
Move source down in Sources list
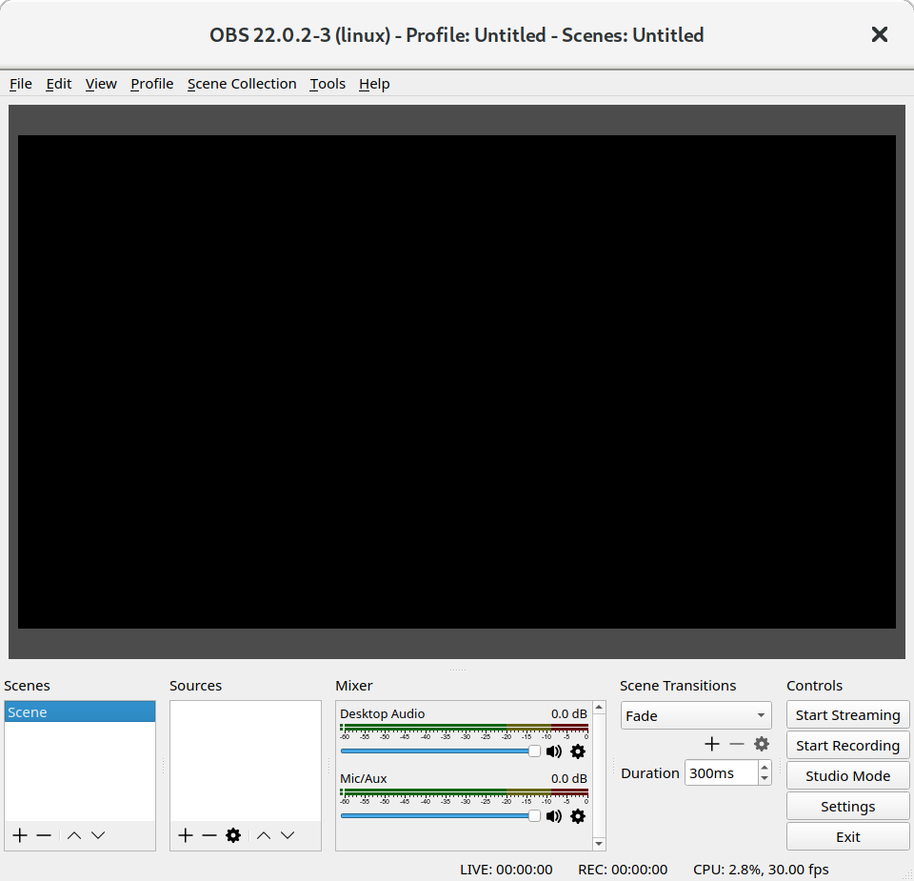point(288,835)
